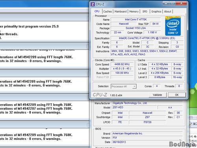197x148 pixels.
Task: Click the Haswell code name field
Action: [x=124, y=24]
